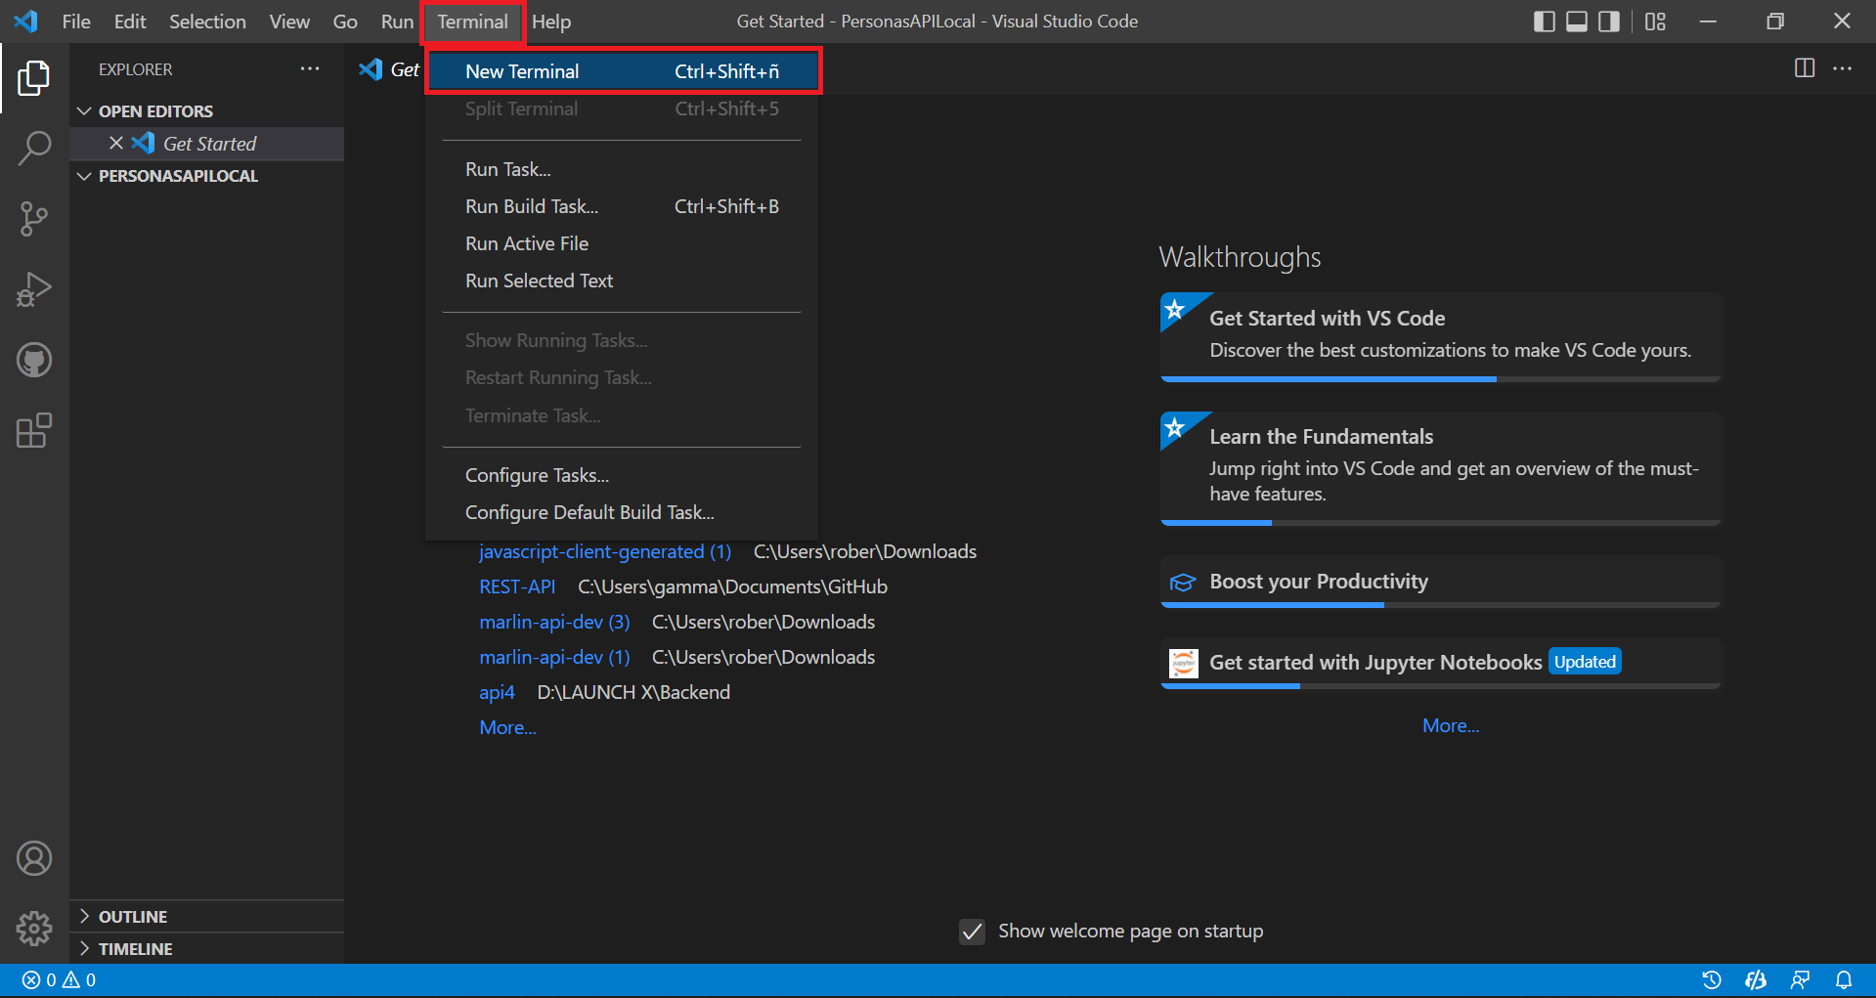Image resolution: width=1876 pixels, height=998 pixels.
Task: Open the Run menu
Action: tap(397, 22)
